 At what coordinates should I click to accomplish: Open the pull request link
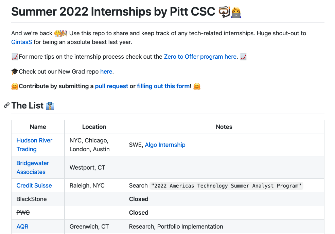point(111,86)
